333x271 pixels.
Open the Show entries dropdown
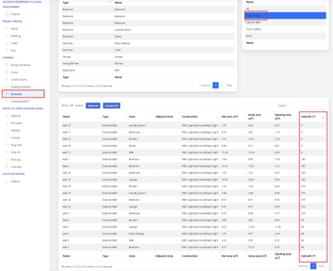[x=72, y=105]
